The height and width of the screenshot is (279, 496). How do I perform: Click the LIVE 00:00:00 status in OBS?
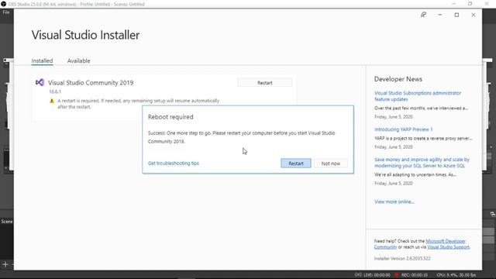click(x=372, y=275)
